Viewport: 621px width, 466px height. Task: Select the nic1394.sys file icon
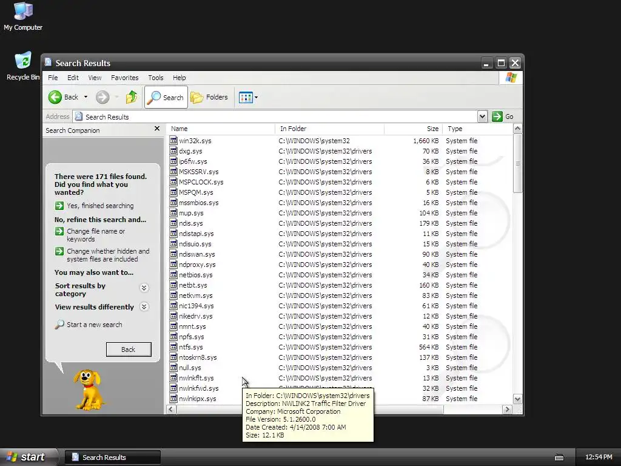point(173,305)
